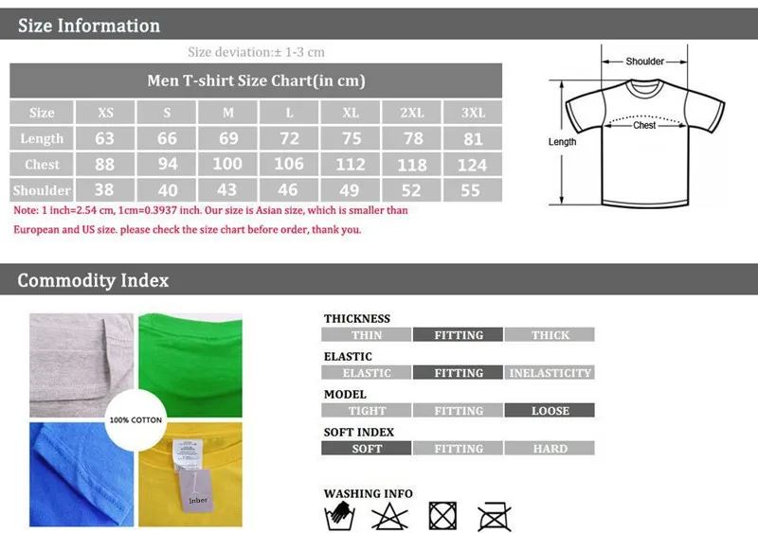Click the S size column header
Viewport: 758px width, 533px height.
click(167, 112)
